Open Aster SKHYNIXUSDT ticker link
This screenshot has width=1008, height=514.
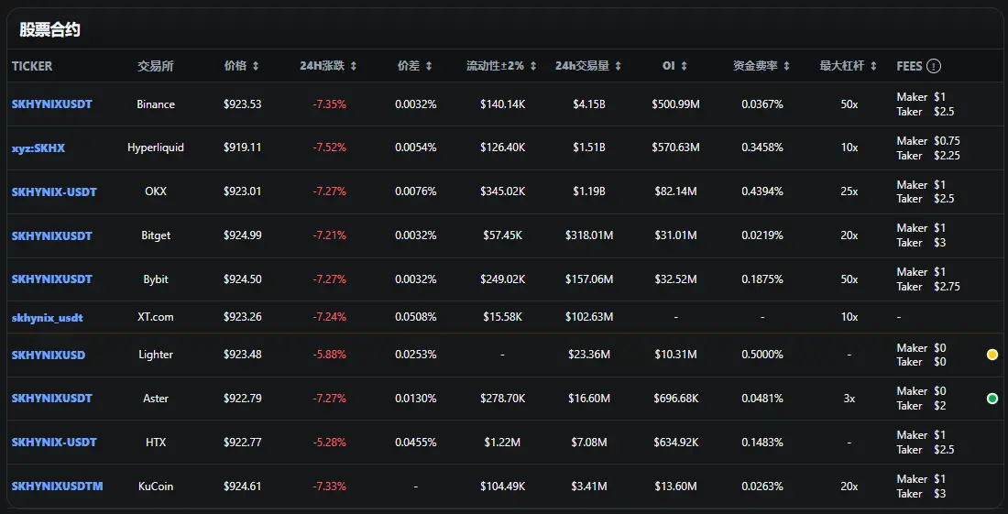tap(52, 399)
